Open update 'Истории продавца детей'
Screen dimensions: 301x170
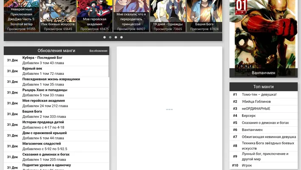43,122
